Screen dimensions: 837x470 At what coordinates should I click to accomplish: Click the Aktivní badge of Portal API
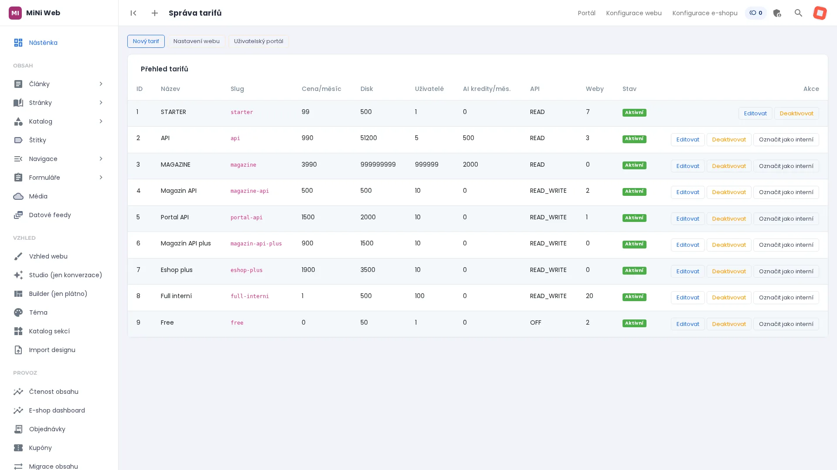tap(634, 218)
